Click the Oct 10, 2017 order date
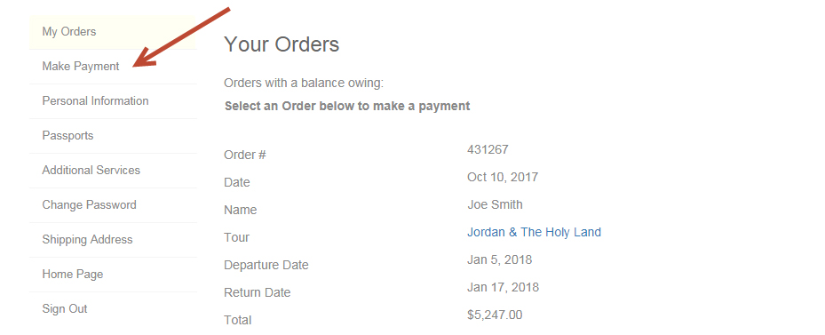Viewport: 825px width, 335px height. 503,178
